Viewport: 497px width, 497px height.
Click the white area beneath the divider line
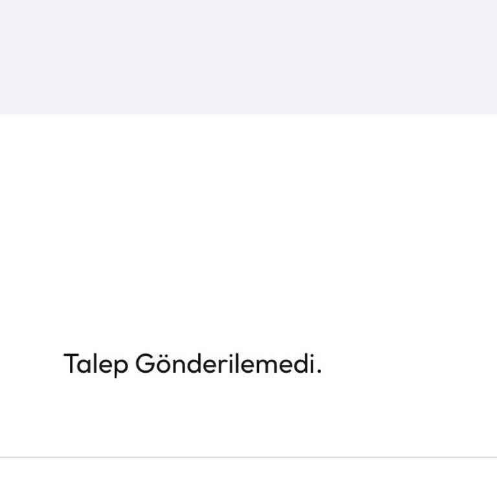pyautogui.click(x=248, y=479)
